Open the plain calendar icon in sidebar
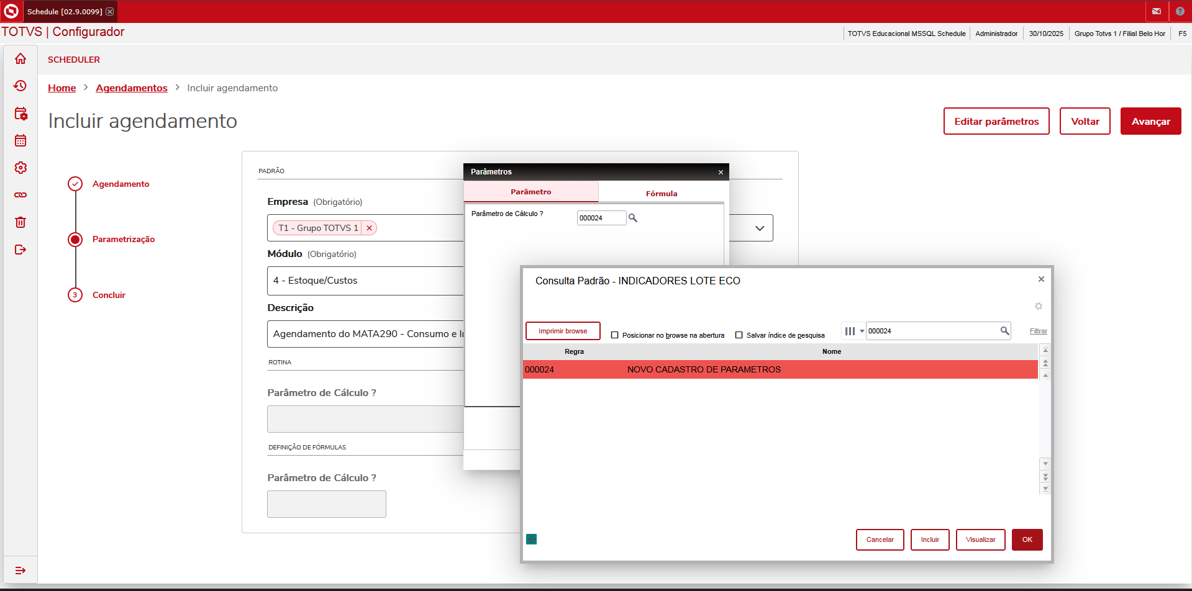The image size is (1192, 591). pos(20,140)
